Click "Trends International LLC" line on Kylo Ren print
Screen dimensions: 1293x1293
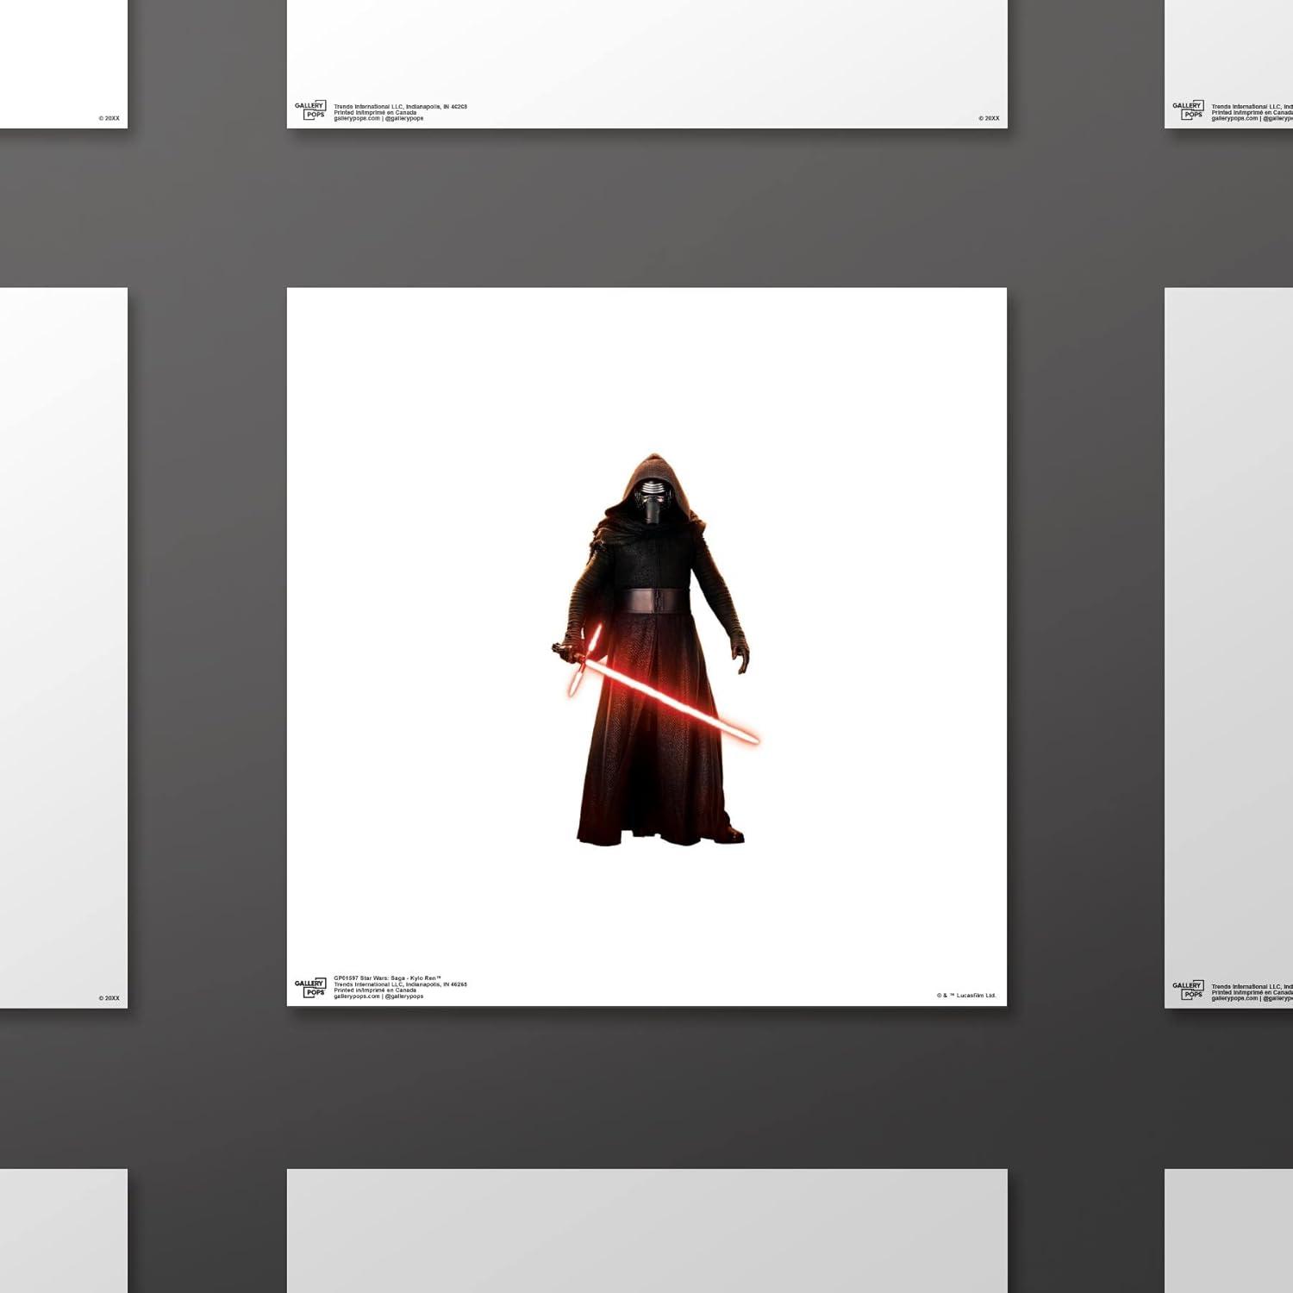coord(400,984)
